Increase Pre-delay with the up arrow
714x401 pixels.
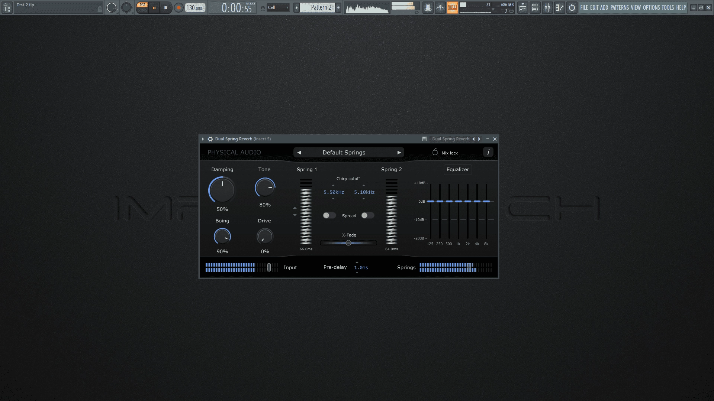tap(357, 262)
